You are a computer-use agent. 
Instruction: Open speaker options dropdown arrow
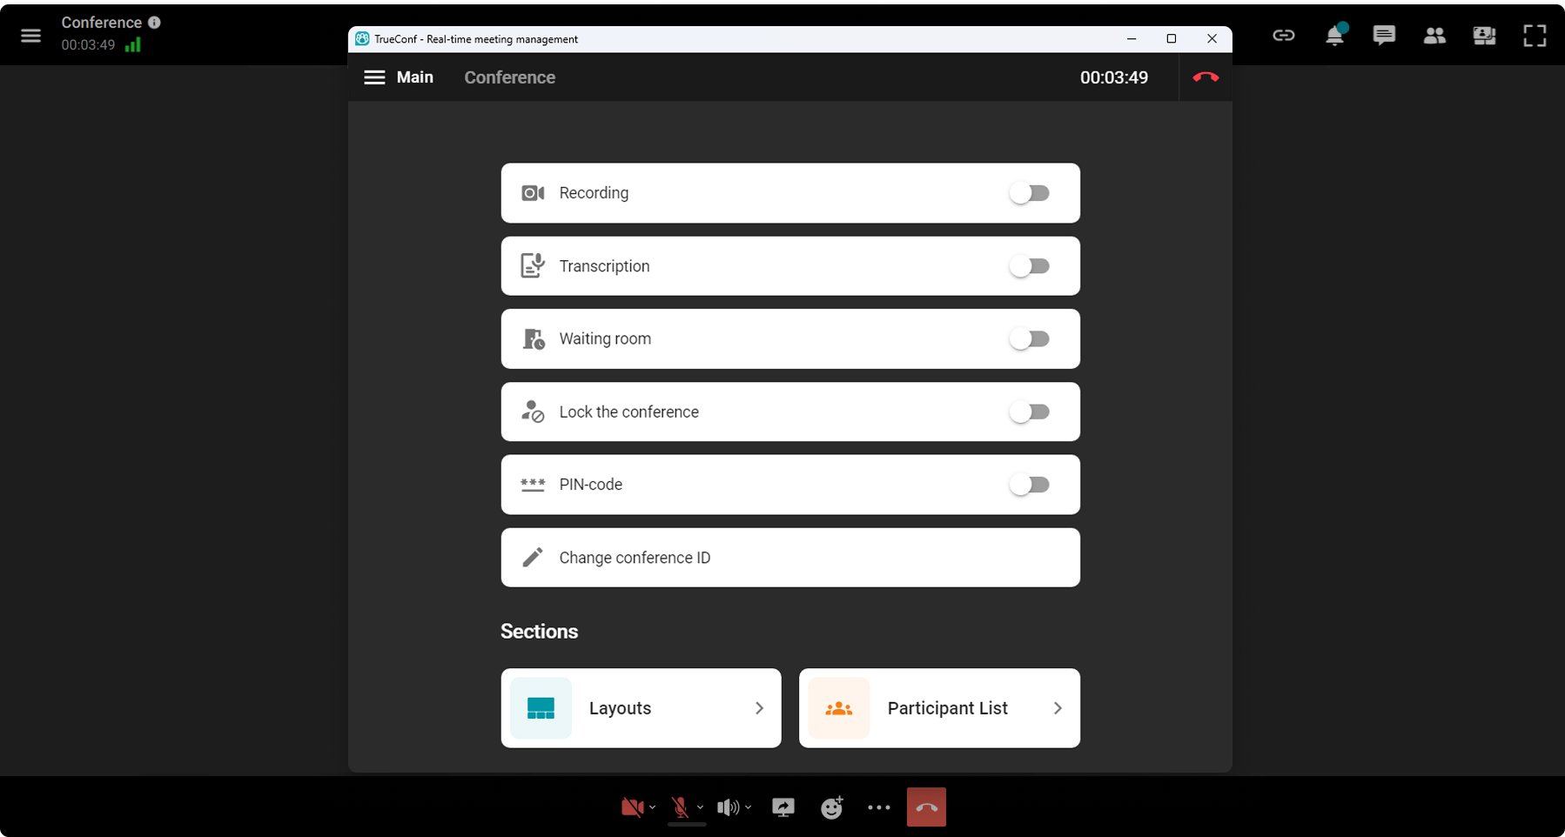coord(749,807)
